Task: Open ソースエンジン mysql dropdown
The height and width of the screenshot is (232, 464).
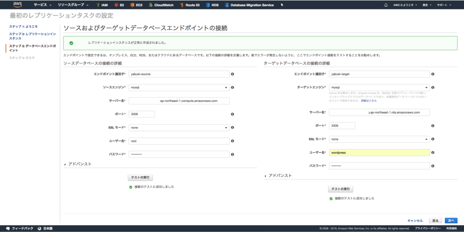Action: click(179, 88)
